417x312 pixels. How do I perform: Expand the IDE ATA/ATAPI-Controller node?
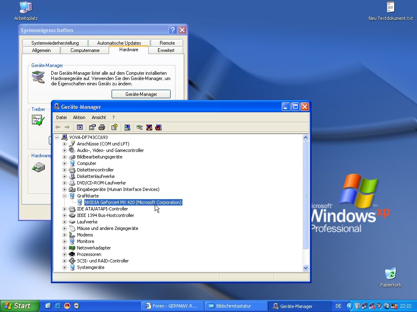[x=64, y=209]
